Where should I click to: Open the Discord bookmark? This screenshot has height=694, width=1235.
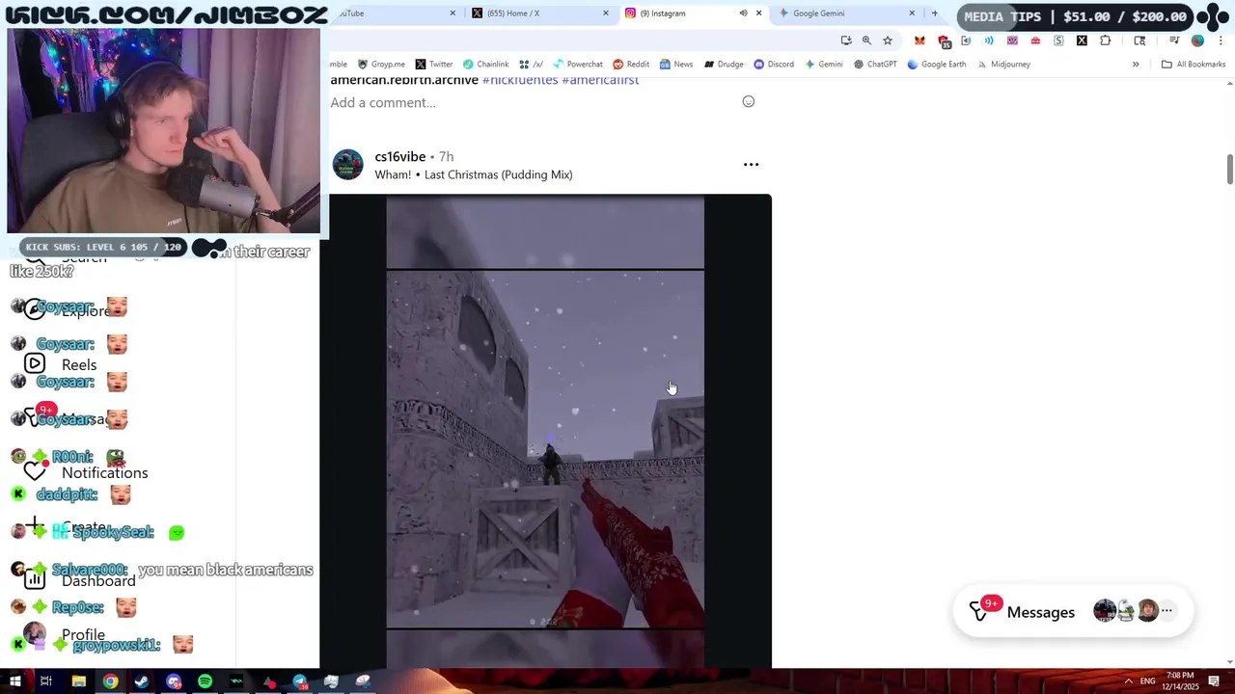pos(774,65)
